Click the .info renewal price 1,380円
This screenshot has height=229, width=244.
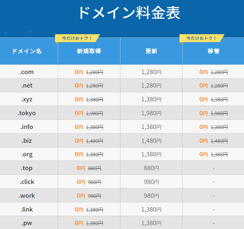click(151, 127)
